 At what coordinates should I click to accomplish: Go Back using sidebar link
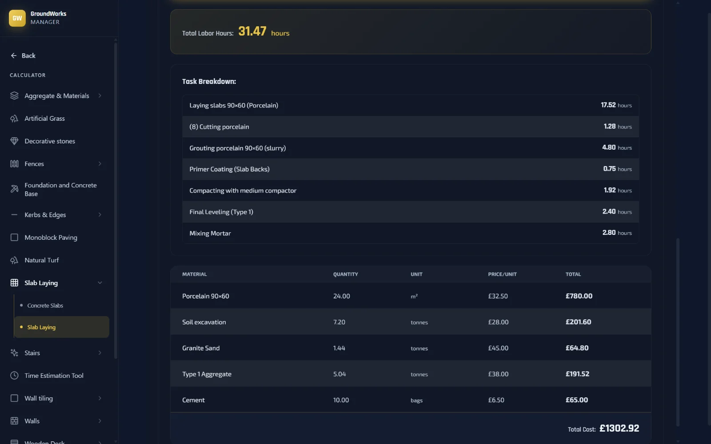23,55
